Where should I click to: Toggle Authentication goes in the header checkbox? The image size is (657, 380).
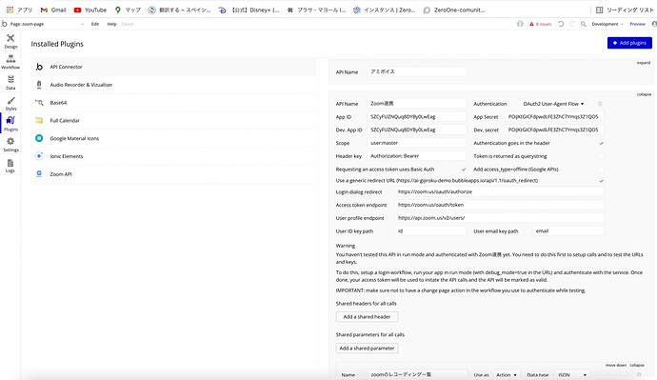click(x=601, y=143)
